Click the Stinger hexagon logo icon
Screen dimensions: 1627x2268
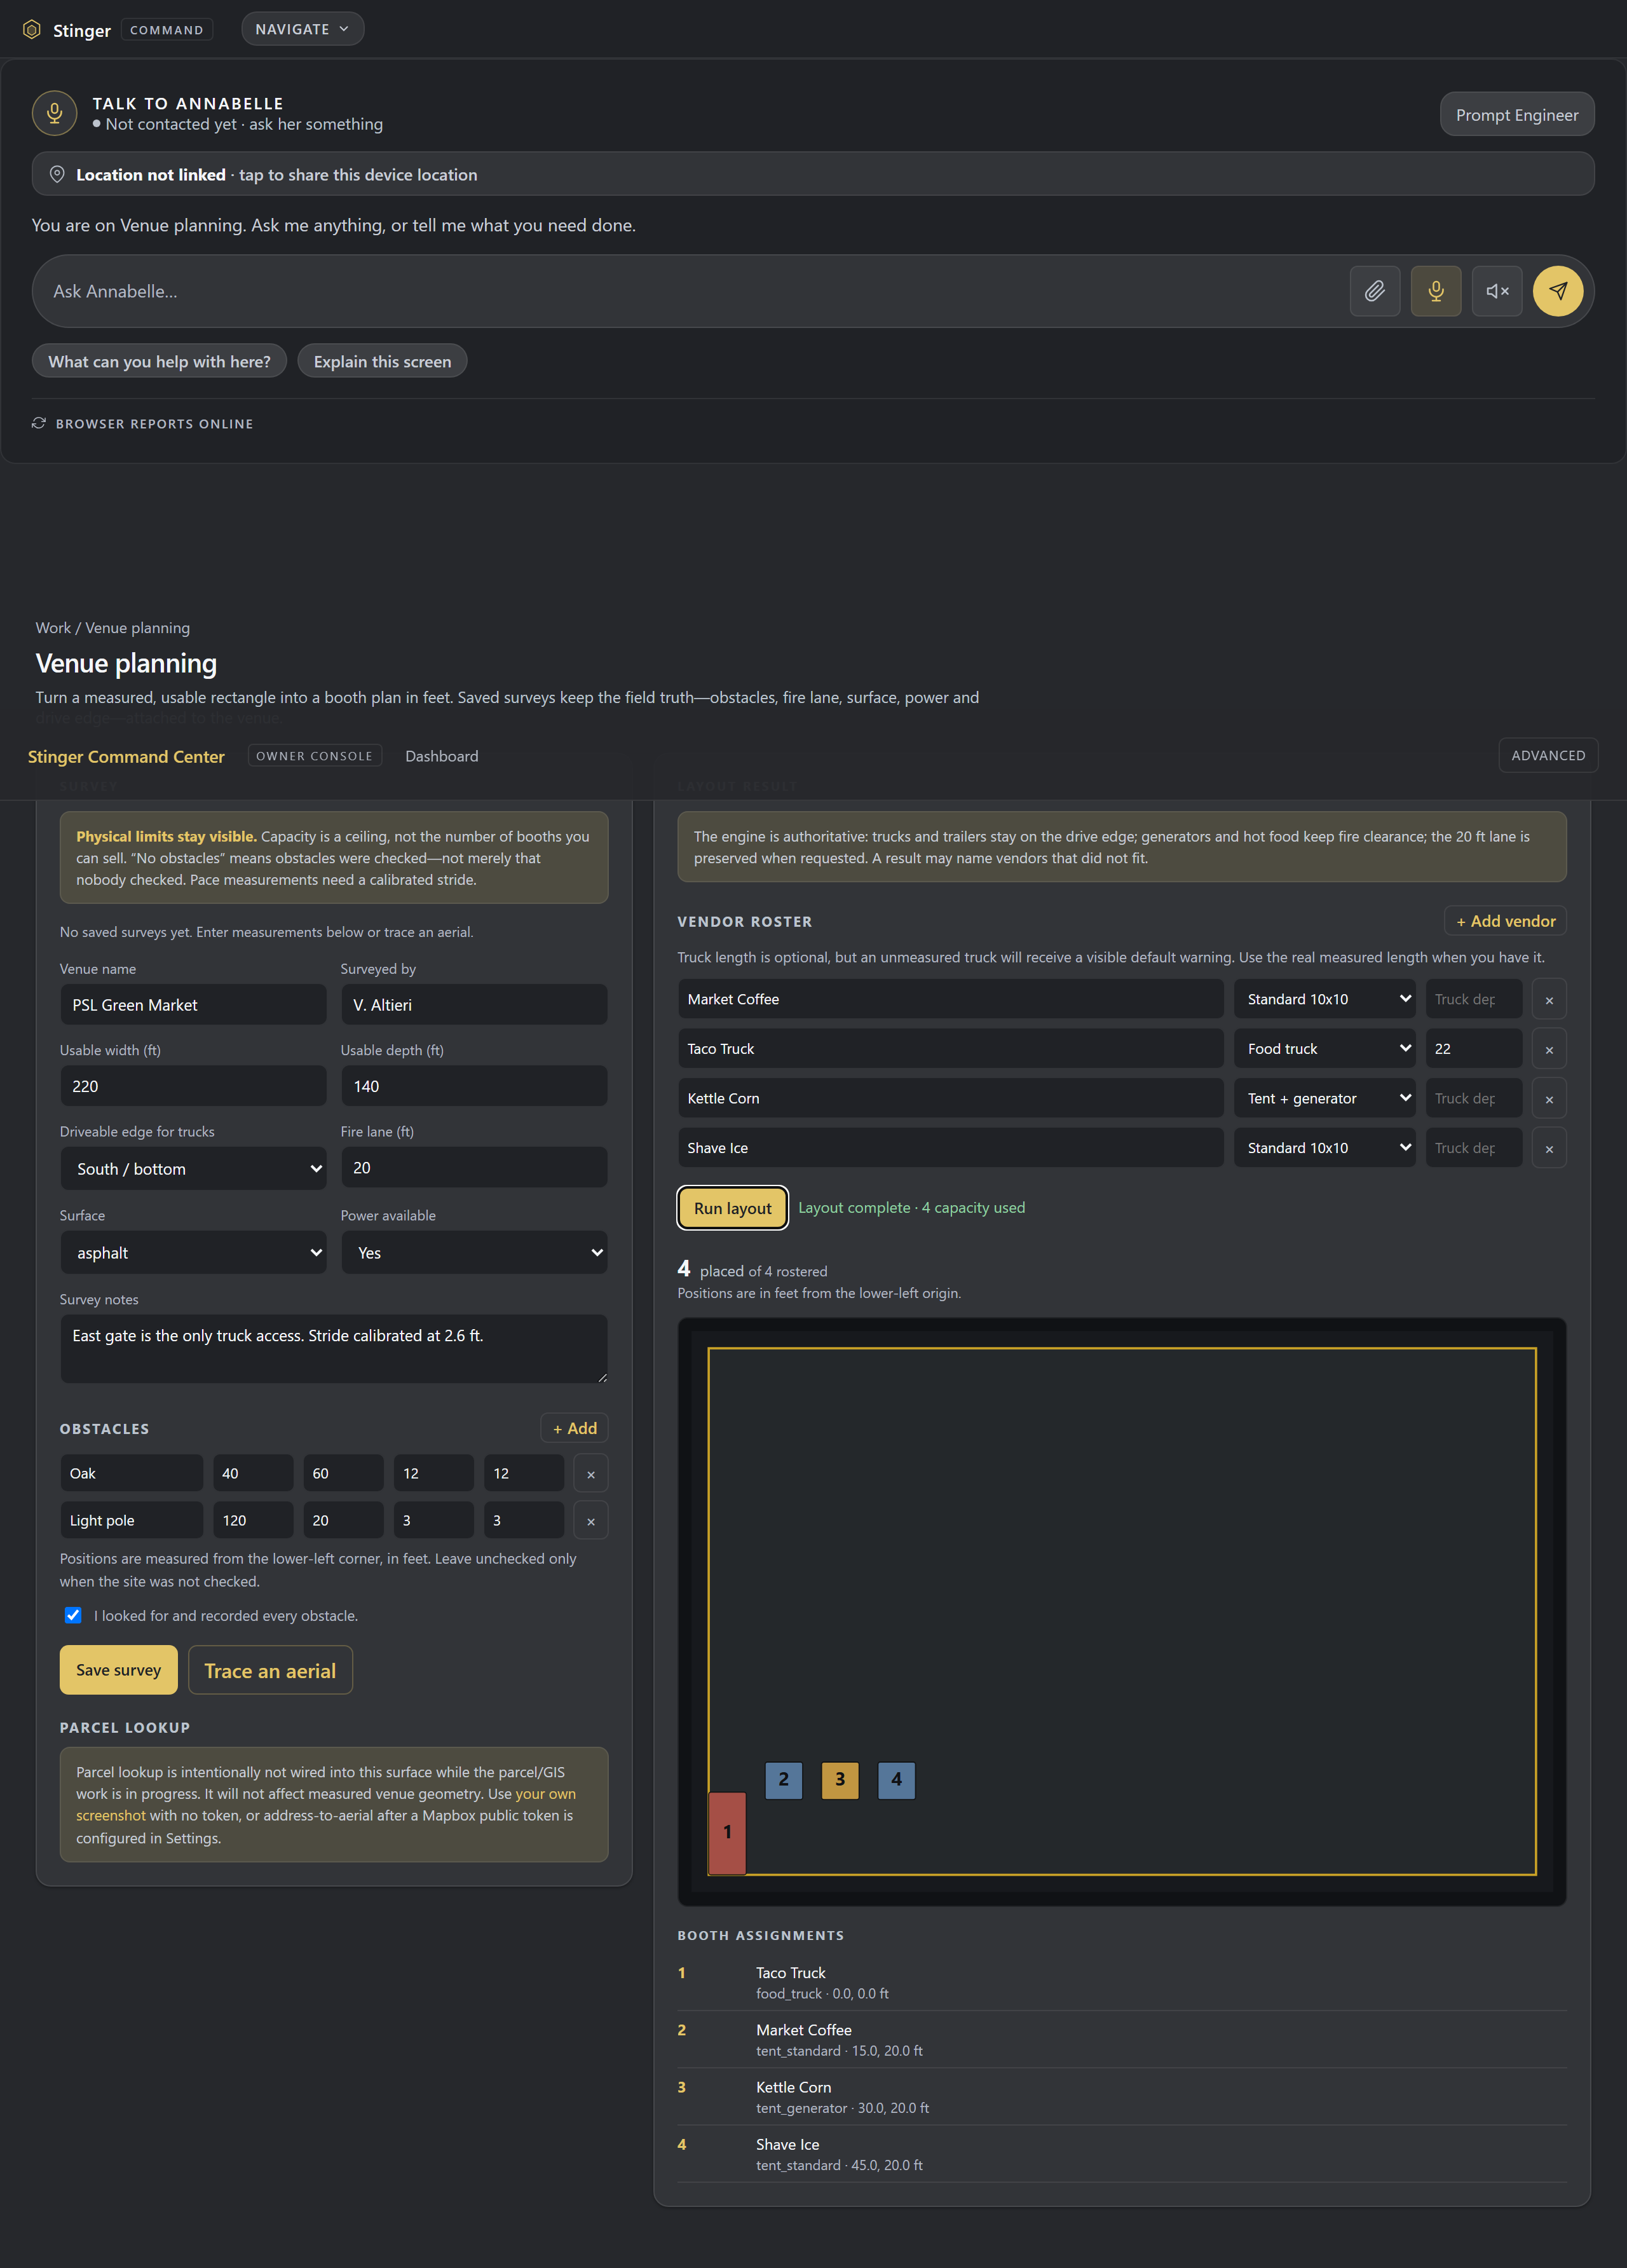[32, 29]
